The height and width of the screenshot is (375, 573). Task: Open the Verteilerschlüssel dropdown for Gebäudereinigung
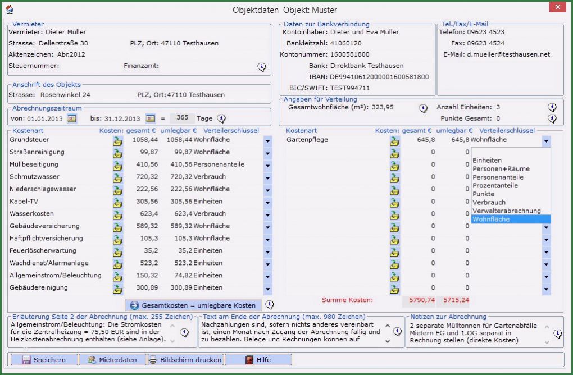(x=267, y=289)
